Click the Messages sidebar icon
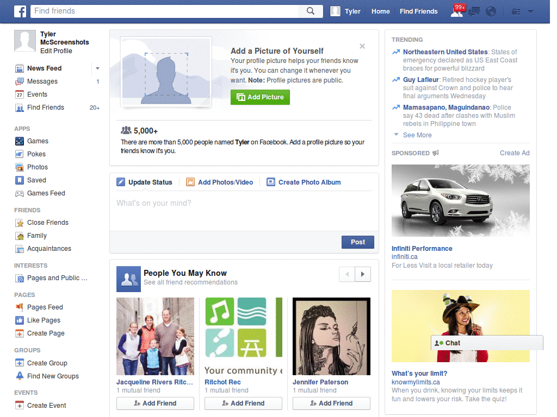The height and width of the screenshot is (417, 557). click(x=20, y=81)
